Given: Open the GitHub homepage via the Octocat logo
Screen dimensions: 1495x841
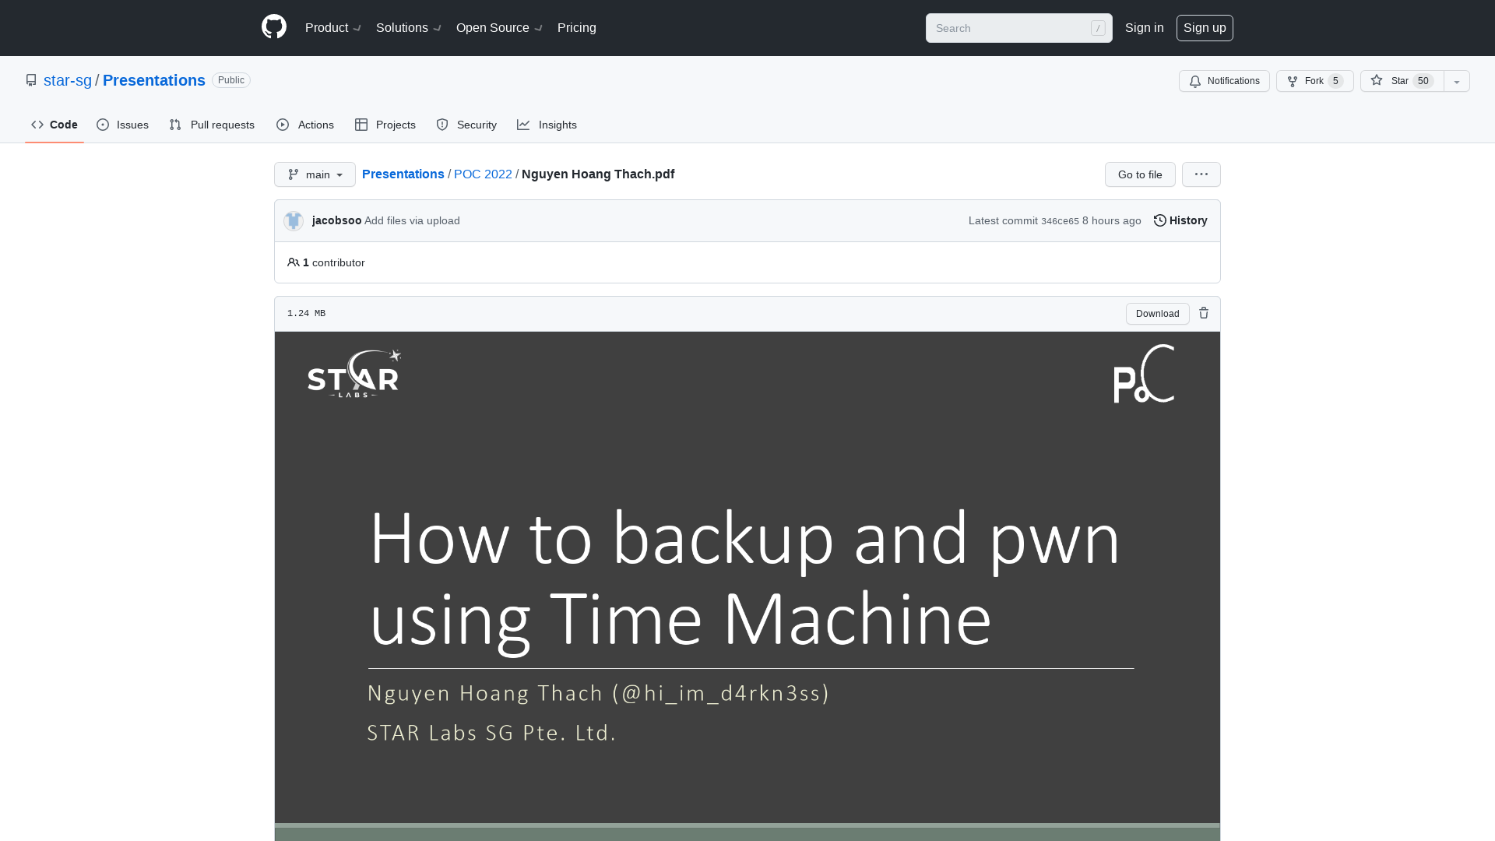Looking at the screenshot, I should point(274,26).
